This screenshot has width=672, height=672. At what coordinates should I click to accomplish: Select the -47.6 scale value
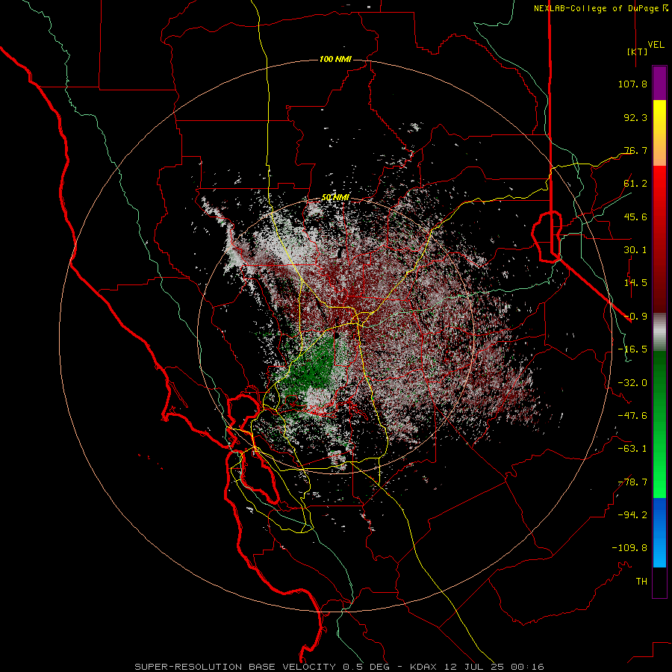(632, 416)
